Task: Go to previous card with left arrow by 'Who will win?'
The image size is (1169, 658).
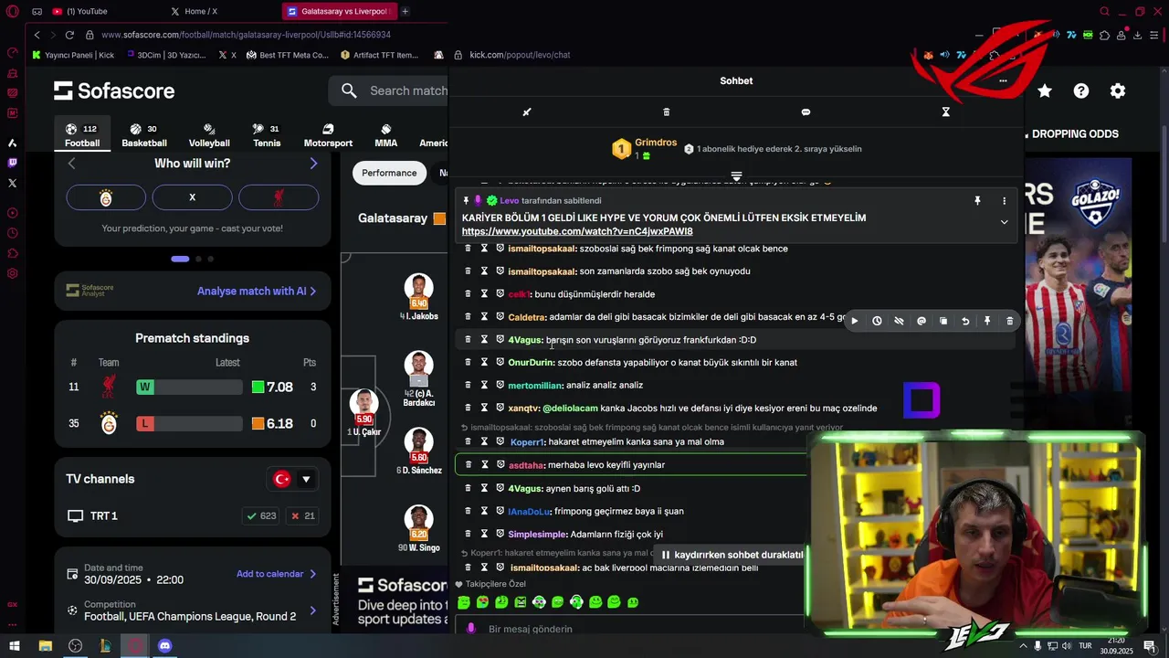Action: (71, 164)
